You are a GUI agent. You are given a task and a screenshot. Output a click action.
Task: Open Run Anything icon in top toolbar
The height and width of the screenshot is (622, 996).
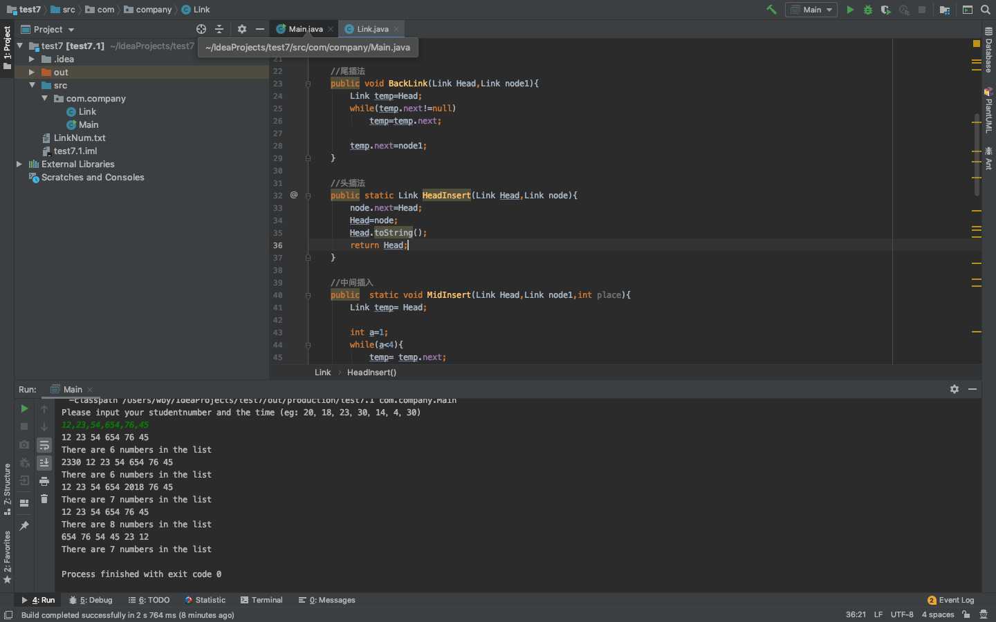(968, 10)
